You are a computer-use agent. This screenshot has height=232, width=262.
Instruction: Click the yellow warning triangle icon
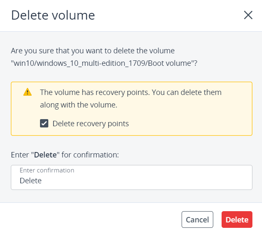click(27, 92)
